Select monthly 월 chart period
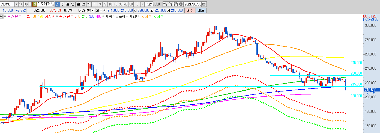The width and height of the screenshot is (380, 133). (67, 4)
